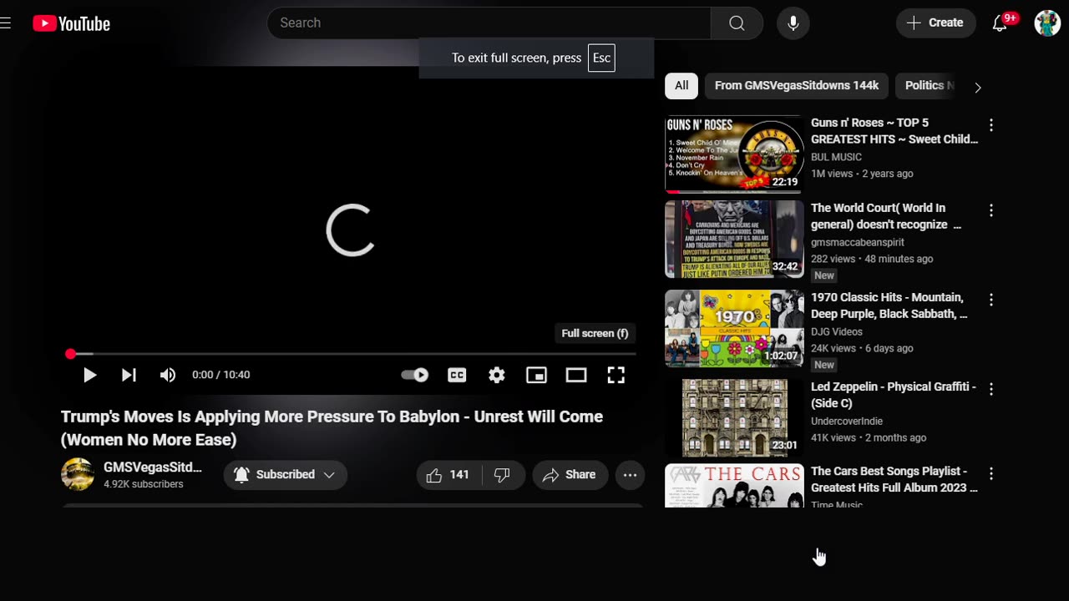The height and width of the screenshot is (601, 1069).
Task: Open notifications bell
Action: point(1000,23)
